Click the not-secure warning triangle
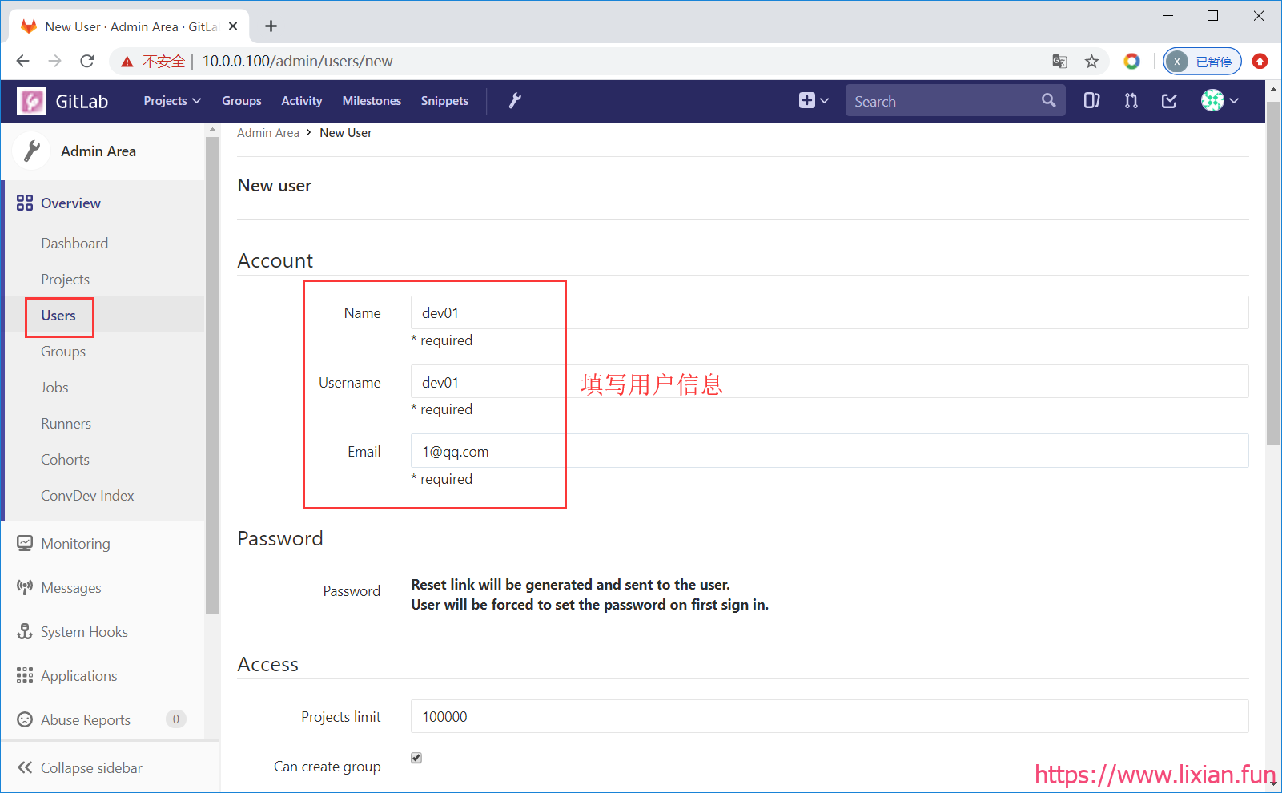 (127, 62)
